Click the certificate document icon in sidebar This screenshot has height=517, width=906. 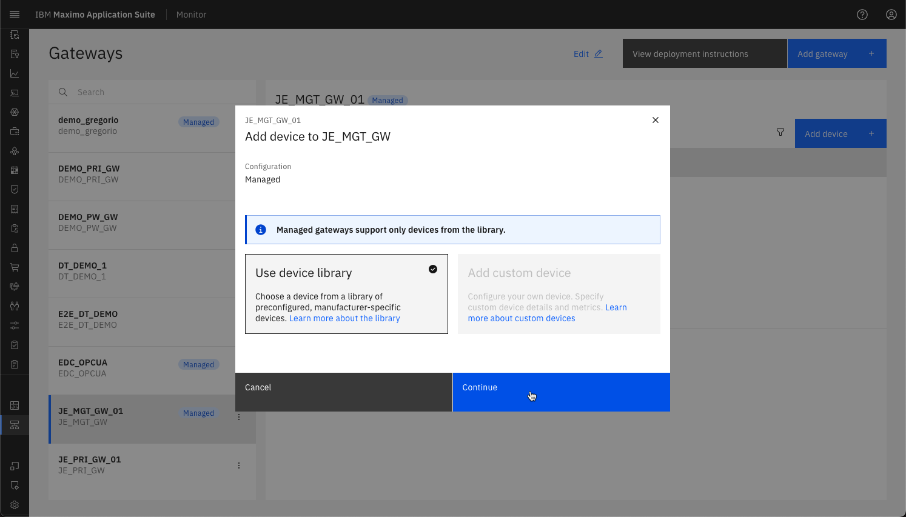point(15,54)
